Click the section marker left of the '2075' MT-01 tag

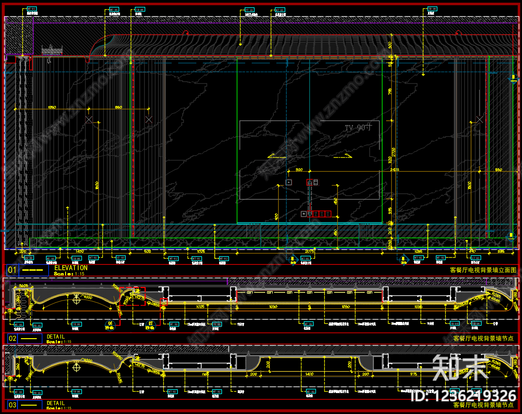click(293, 259)
